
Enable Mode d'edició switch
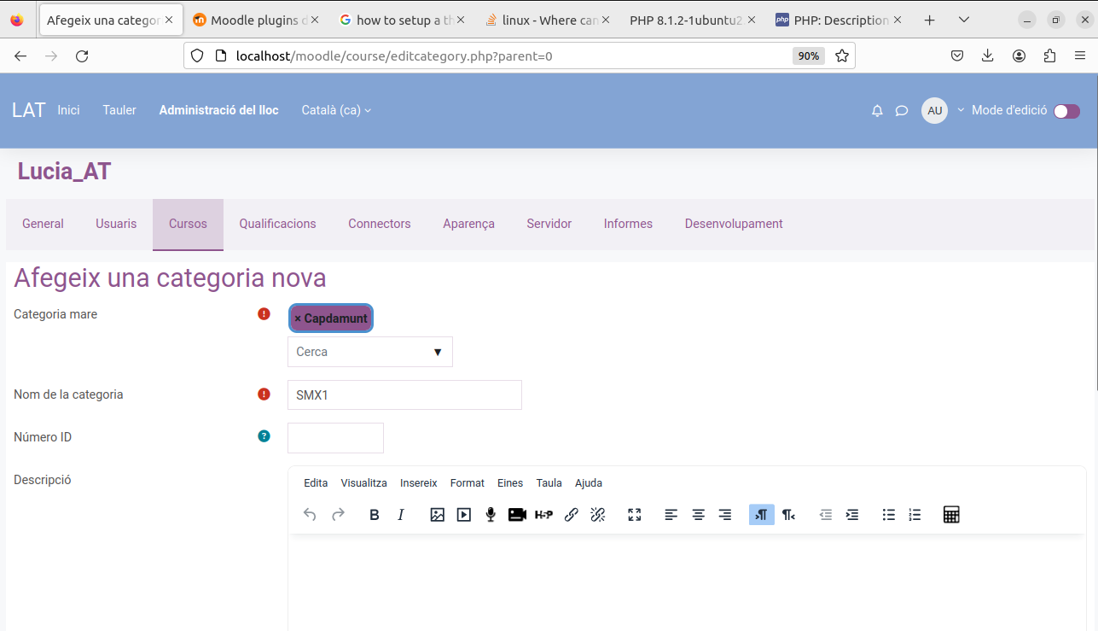coord(1066,110)
